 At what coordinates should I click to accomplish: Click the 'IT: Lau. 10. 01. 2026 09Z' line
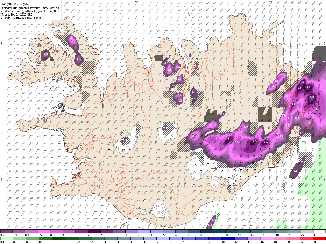pyautogui.click(x=16, y=14)
